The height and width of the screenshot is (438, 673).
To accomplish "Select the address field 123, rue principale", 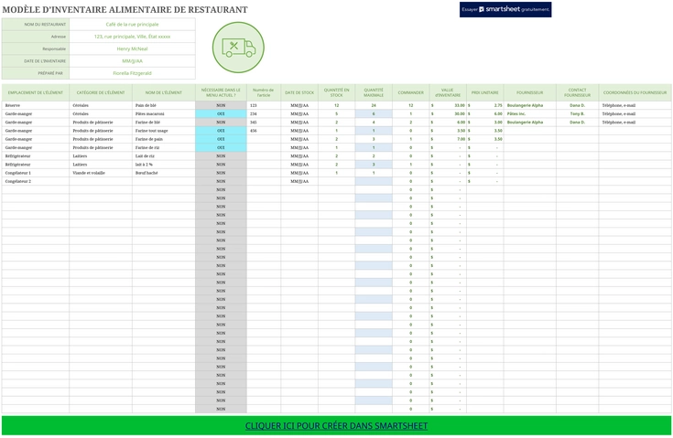I will click(132, 37).
